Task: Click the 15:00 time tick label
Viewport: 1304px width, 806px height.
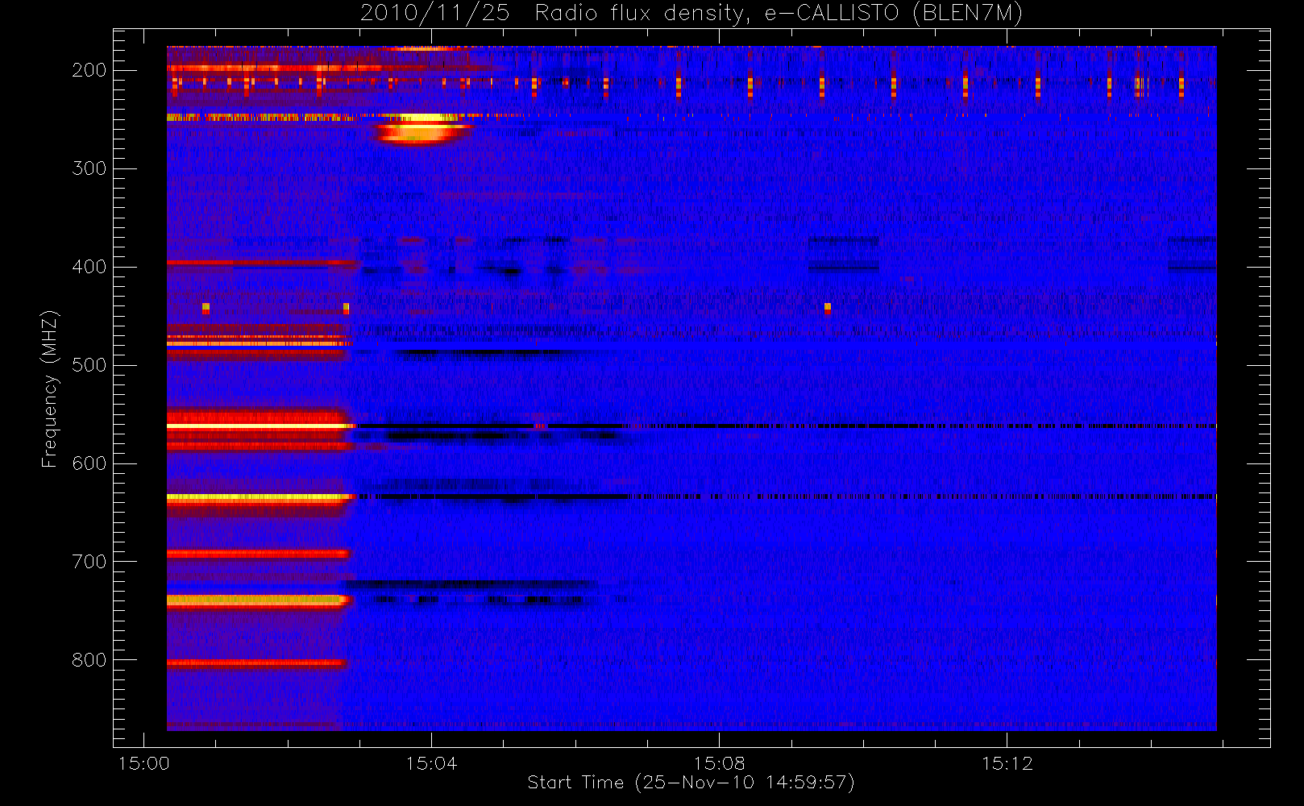Action: coord(144,763)
